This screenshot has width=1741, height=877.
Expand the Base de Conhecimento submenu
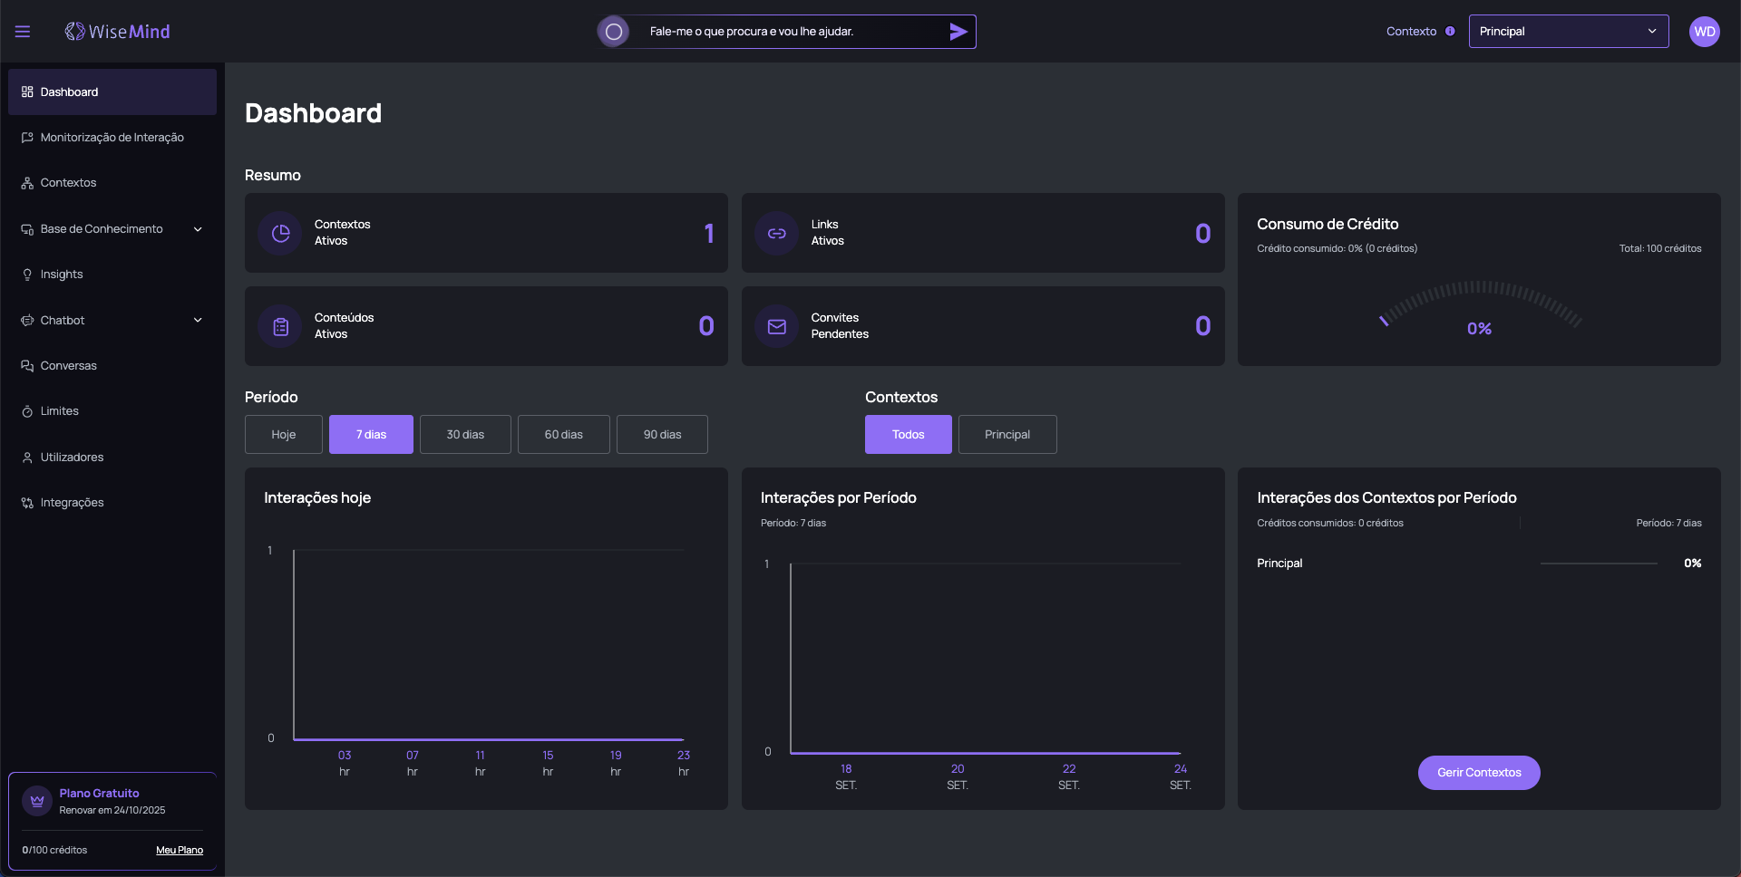click(198, 229)
